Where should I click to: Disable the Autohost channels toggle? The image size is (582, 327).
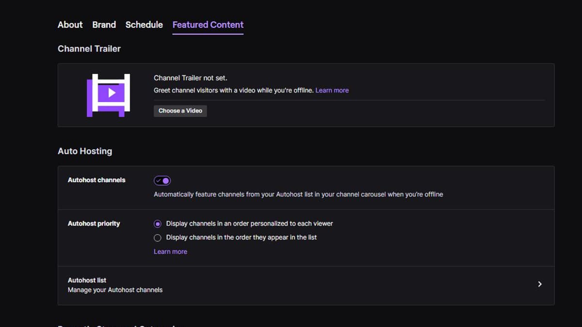click(162, 180)
